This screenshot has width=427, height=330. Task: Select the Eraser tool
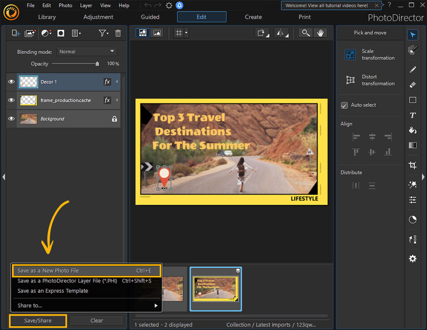click(412, 85)
